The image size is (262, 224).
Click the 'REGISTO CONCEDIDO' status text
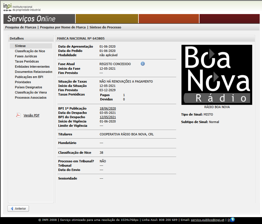[115, 64]
